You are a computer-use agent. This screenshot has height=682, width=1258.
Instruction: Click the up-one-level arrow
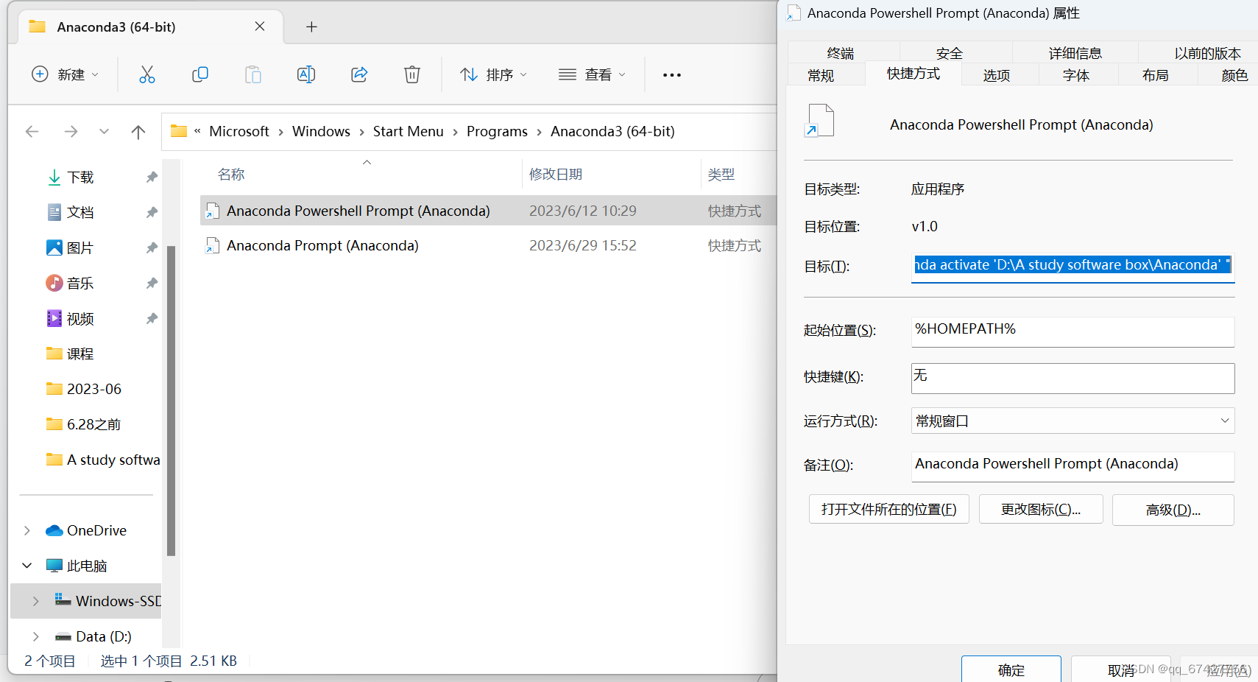point(139,131)
